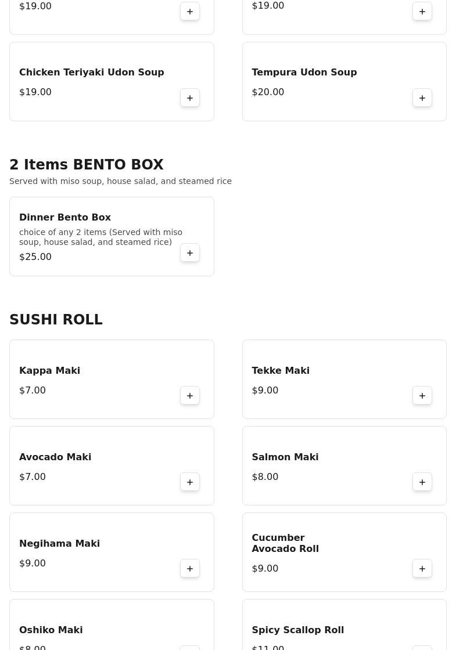This screenshot has height=650, width=456.
Task: Open the Spicy Scallop Roll item
Action: (297, 630)
